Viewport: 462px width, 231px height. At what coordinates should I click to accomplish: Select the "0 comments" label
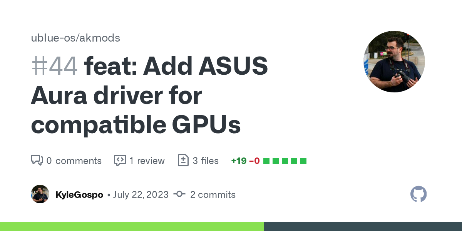point(74,161)
